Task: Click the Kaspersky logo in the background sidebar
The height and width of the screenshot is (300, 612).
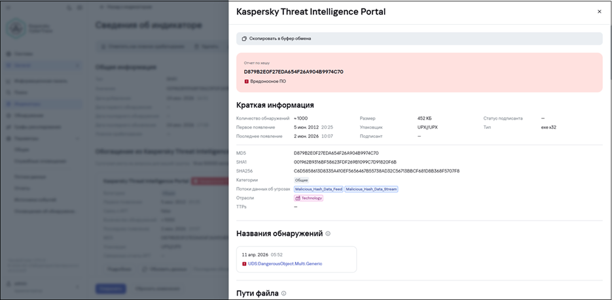Action: (16, 28)
